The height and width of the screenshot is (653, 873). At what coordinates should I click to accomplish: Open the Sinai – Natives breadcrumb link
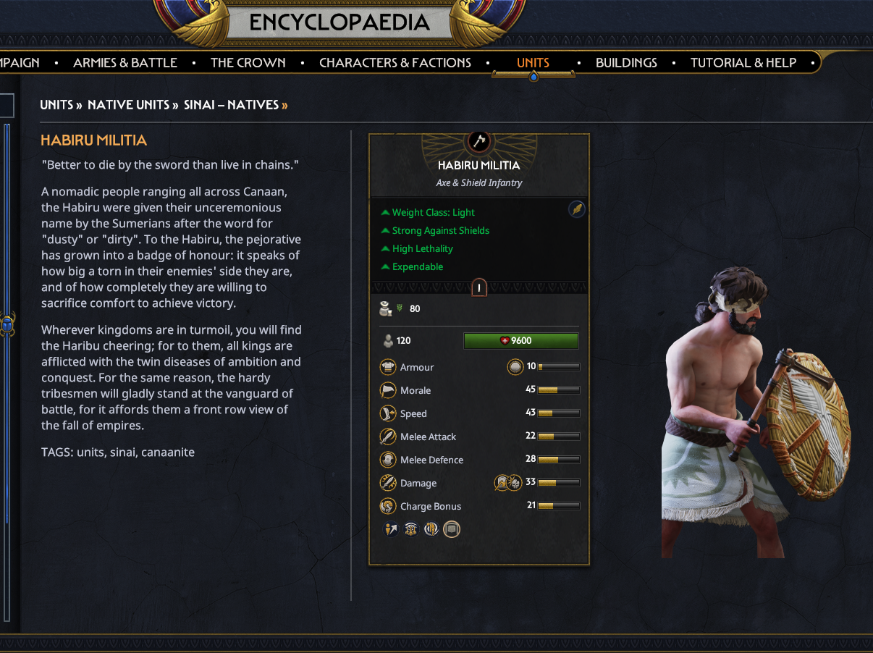click(x=231, y=105)
